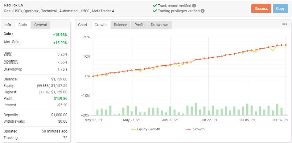Screen dimensions: 292x143
Task: View the Drawdown chart tab
Action: pos(159,25)
